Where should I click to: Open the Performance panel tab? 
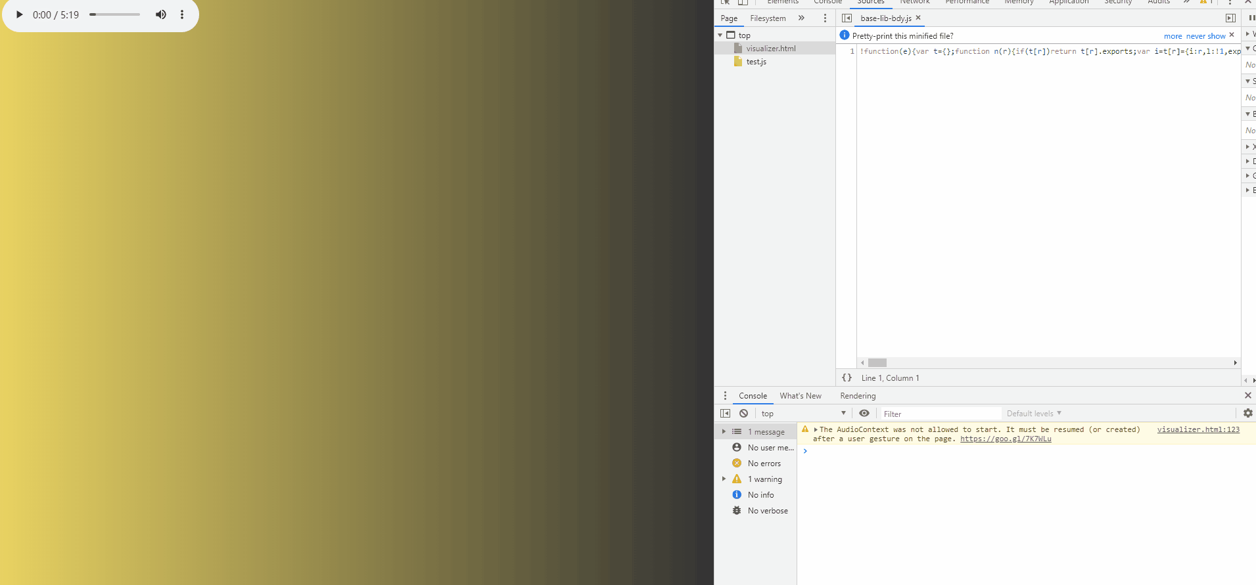click(x=967, y=2)
